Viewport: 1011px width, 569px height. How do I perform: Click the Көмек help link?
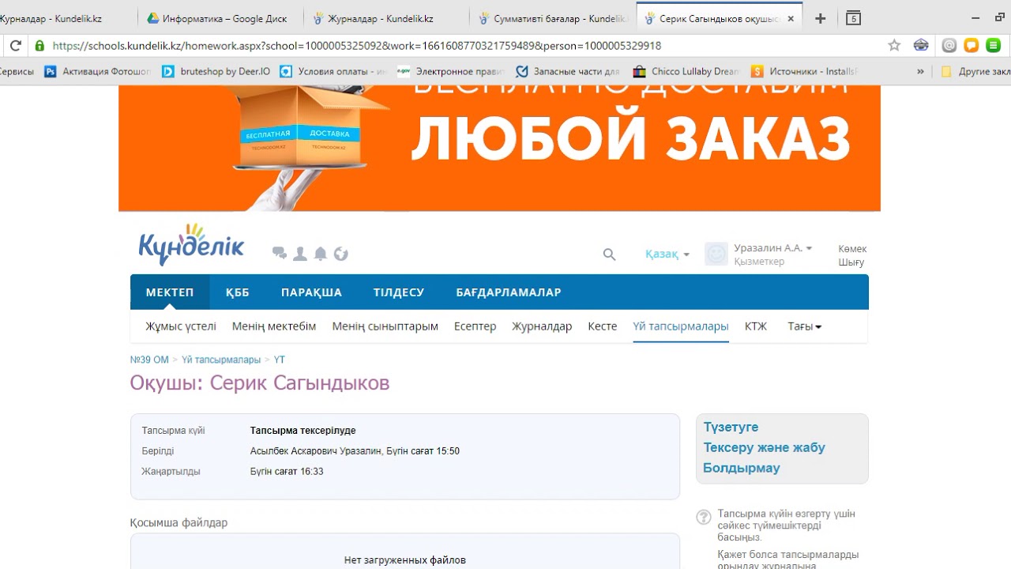pos(852,249)
